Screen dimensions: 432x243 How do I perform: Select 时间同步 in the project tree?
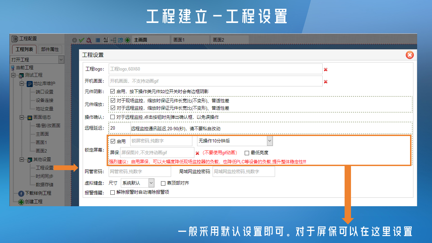pyautogui.click(x=44, y=176)
